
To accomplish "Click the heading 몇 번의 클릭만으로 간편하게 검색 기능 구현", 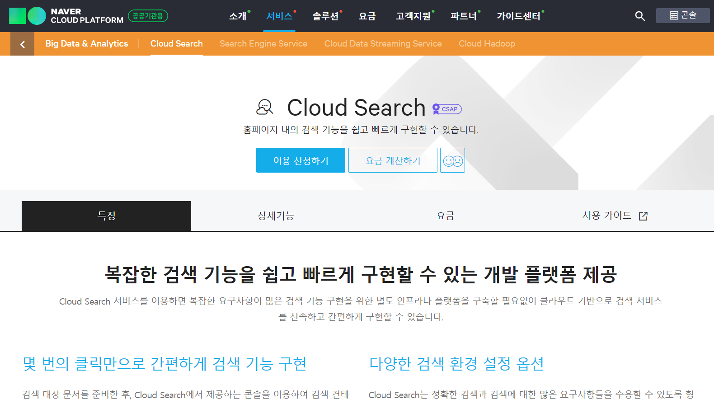I will tap(164, 364).
